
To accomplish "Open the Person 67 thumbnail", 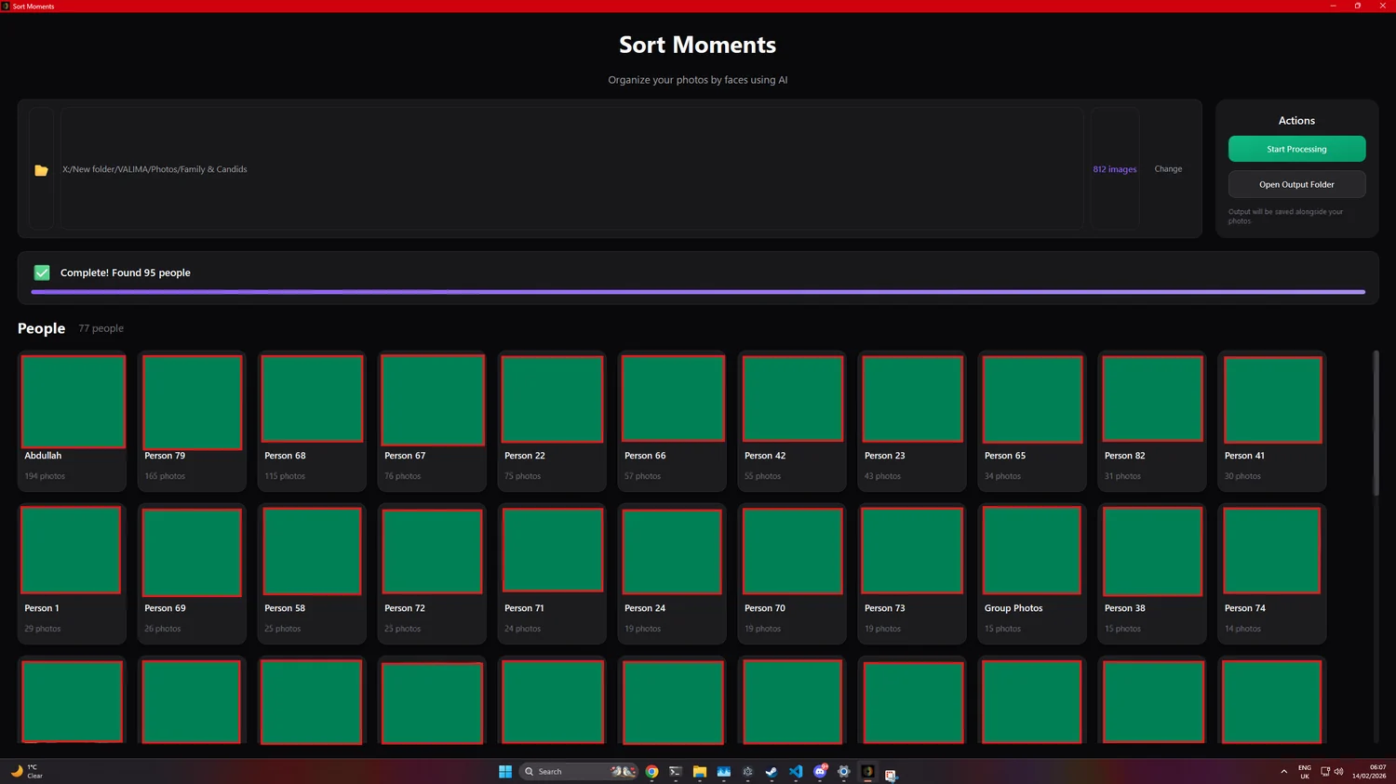I will (x=433, y=400).
